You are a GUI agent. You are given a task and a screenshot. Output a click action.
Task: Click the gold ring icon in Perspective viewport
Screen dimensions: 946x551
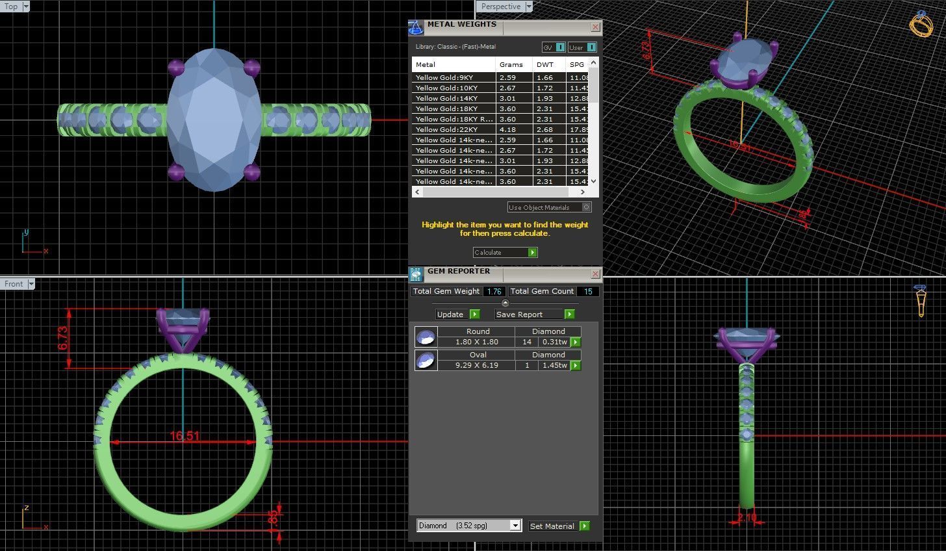(x=921, y=23)
